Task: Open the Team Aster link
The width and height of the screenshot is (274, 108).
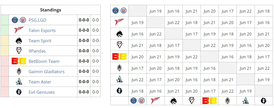Action: (x=40, y=82)
